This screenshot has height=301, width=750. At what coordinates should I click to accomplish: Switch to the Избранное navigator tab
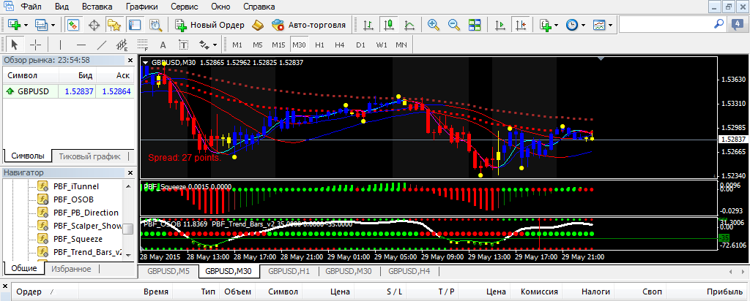tap(71, 269)
